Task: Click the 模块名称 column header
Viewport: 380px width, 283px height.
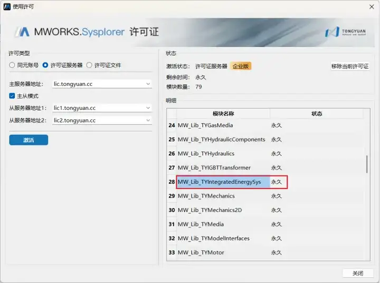Action: point(223,114)
